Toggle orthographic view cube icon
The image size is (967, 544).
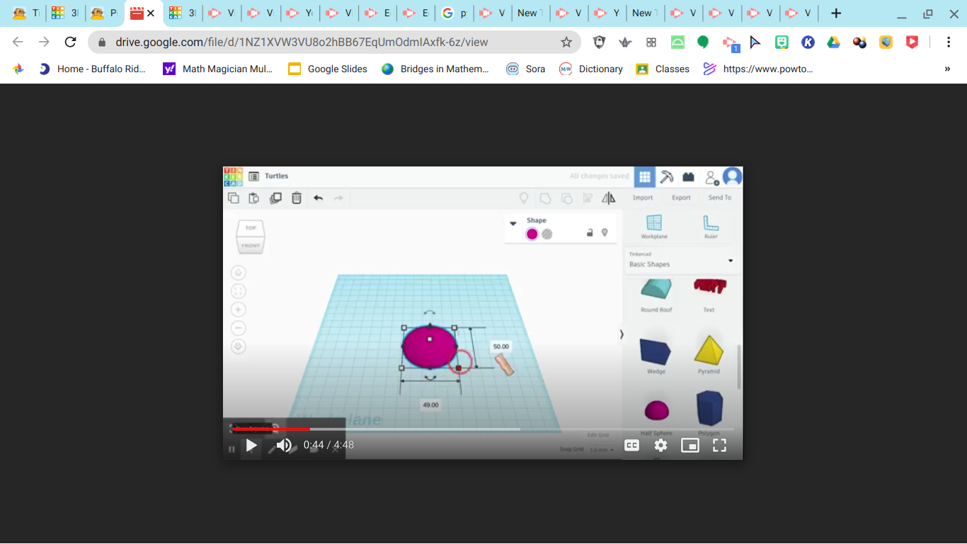[238, 346]
